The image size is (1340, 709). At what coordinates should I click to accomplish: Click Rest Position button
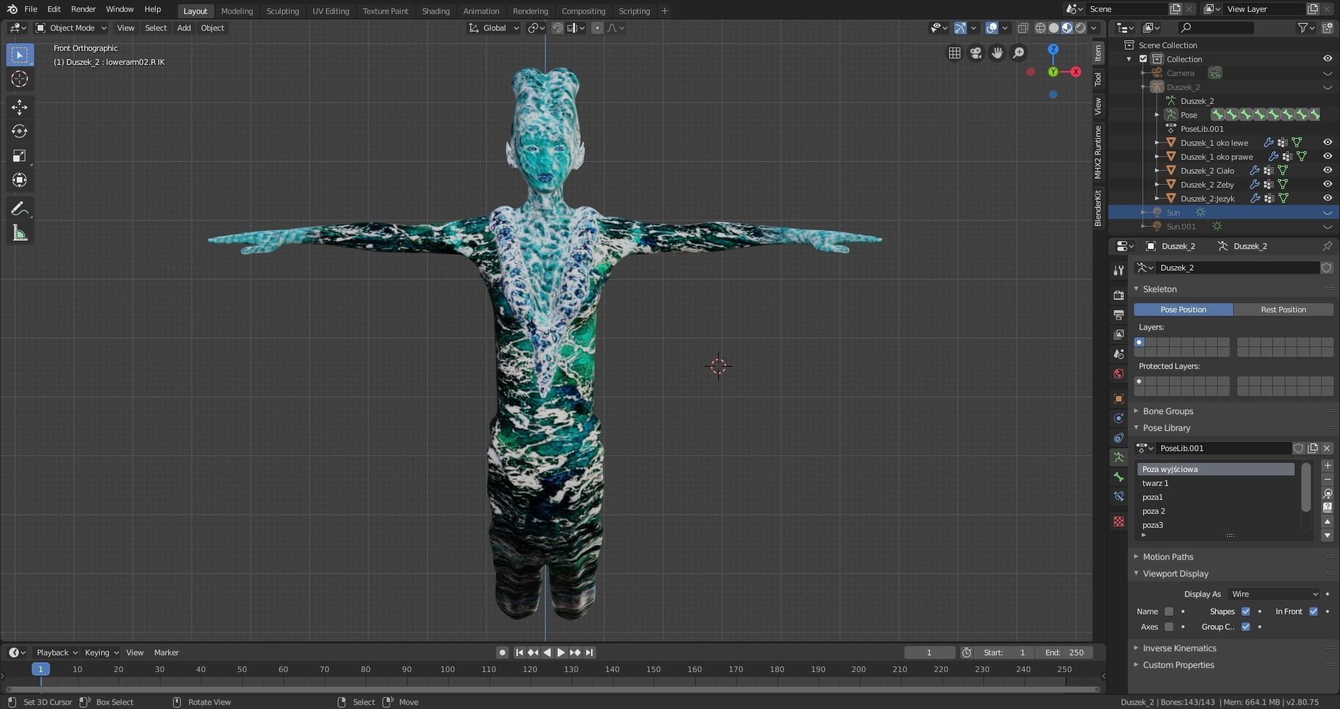[x=1283, y=310]
